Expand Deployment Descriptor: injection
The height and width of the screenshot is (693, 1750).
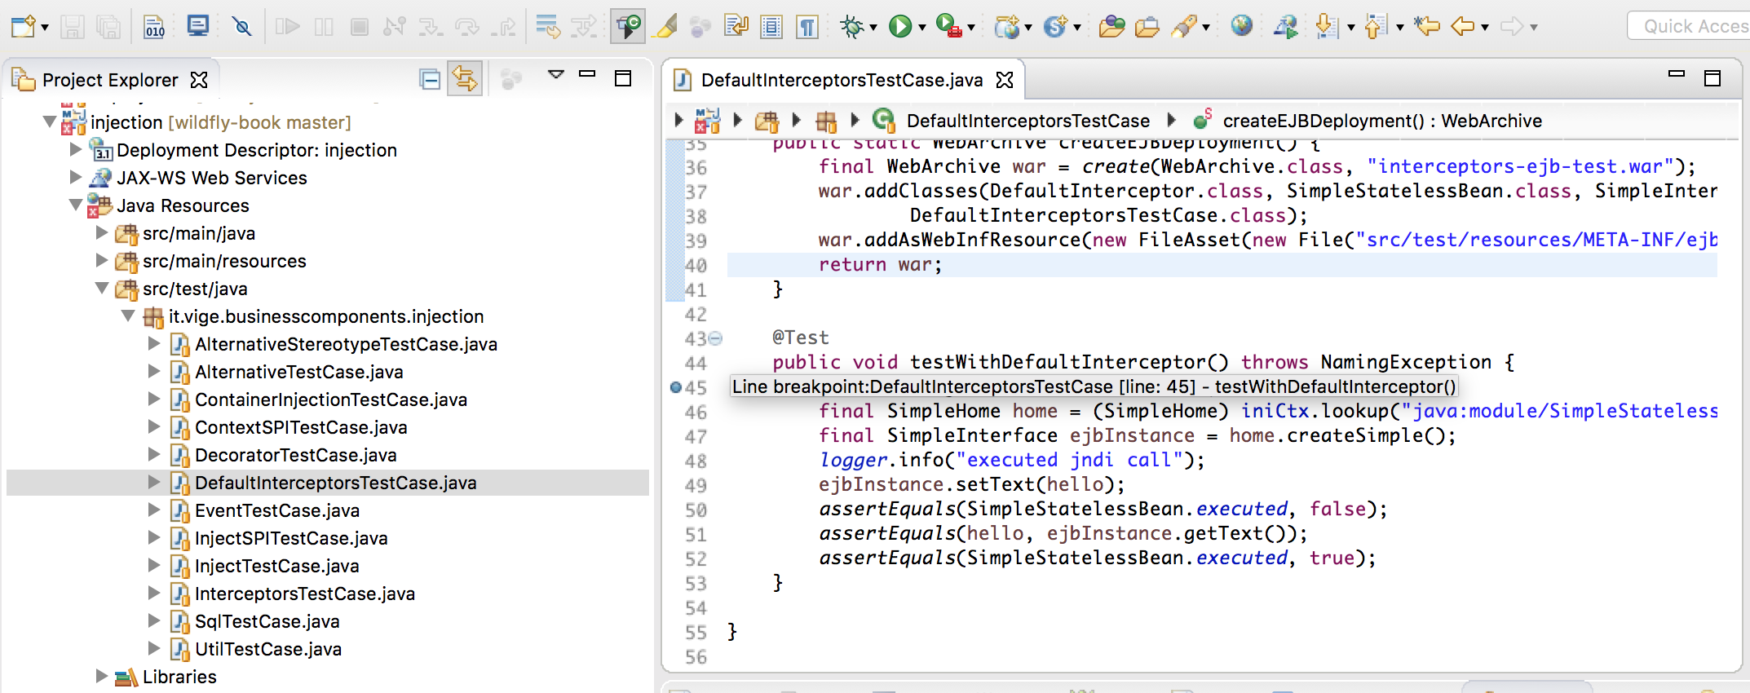(76, 149)
